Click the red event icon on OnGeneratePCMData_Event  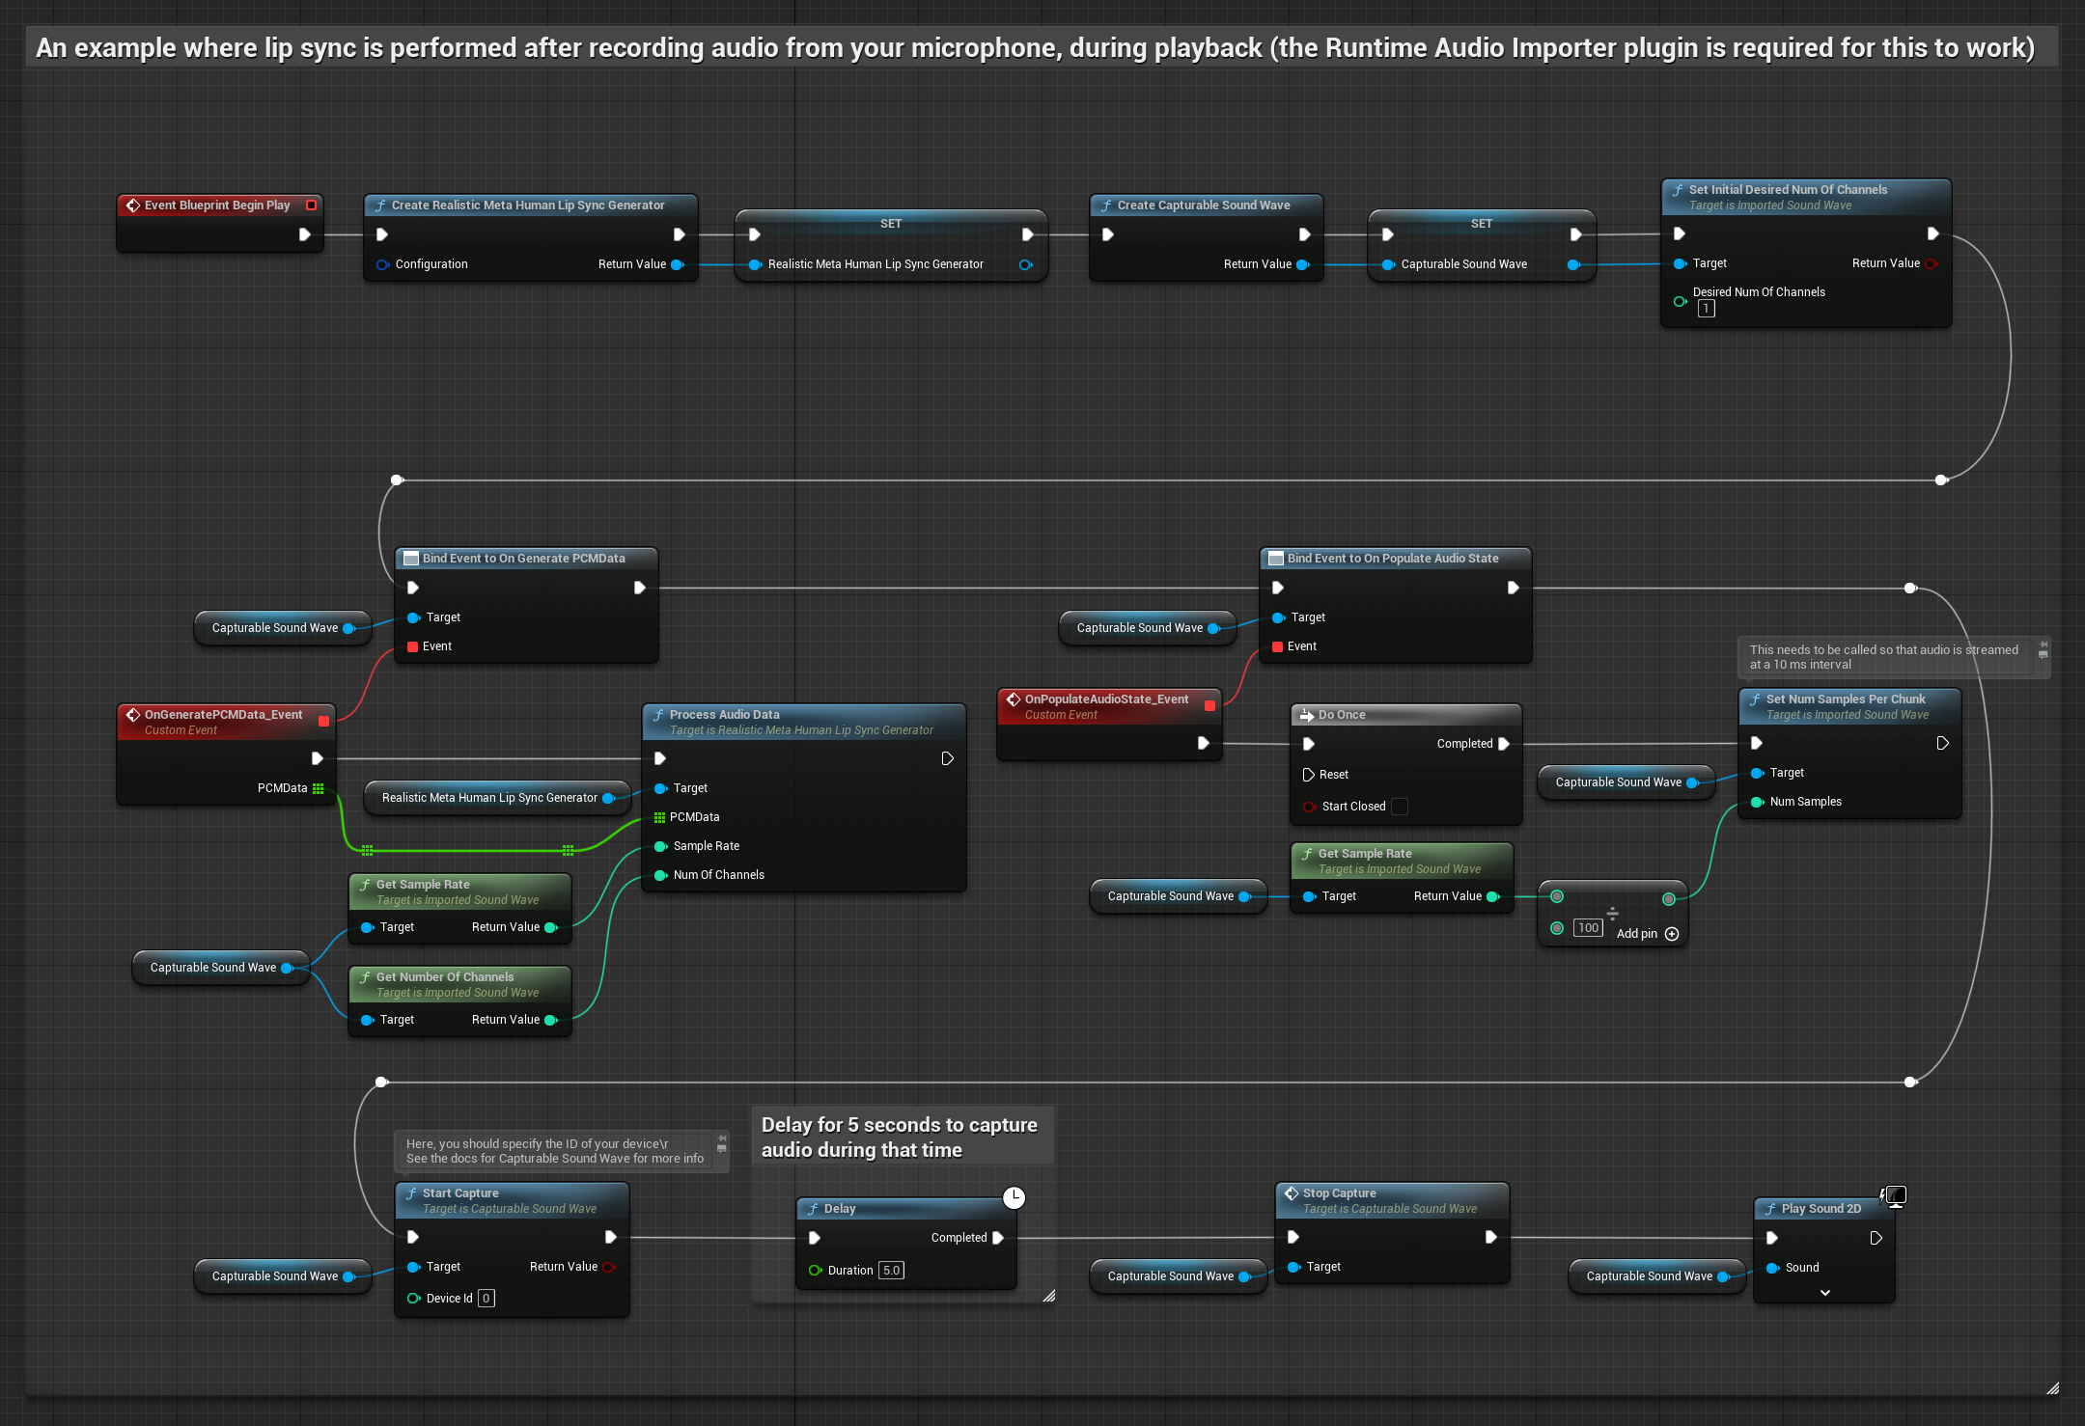[x=134, y=715]
